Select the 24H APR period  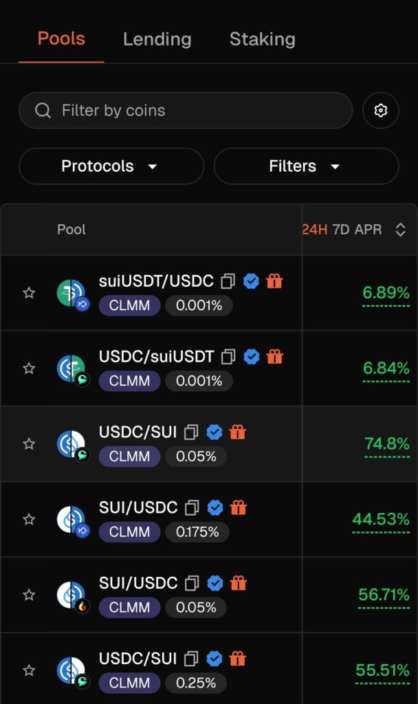coord(315,230)
